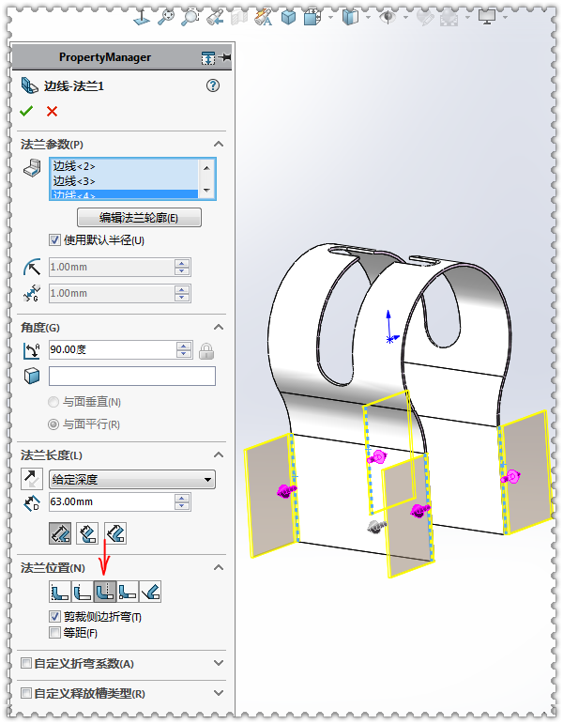Select Tangent to Bend flange position

coord(150,592)
